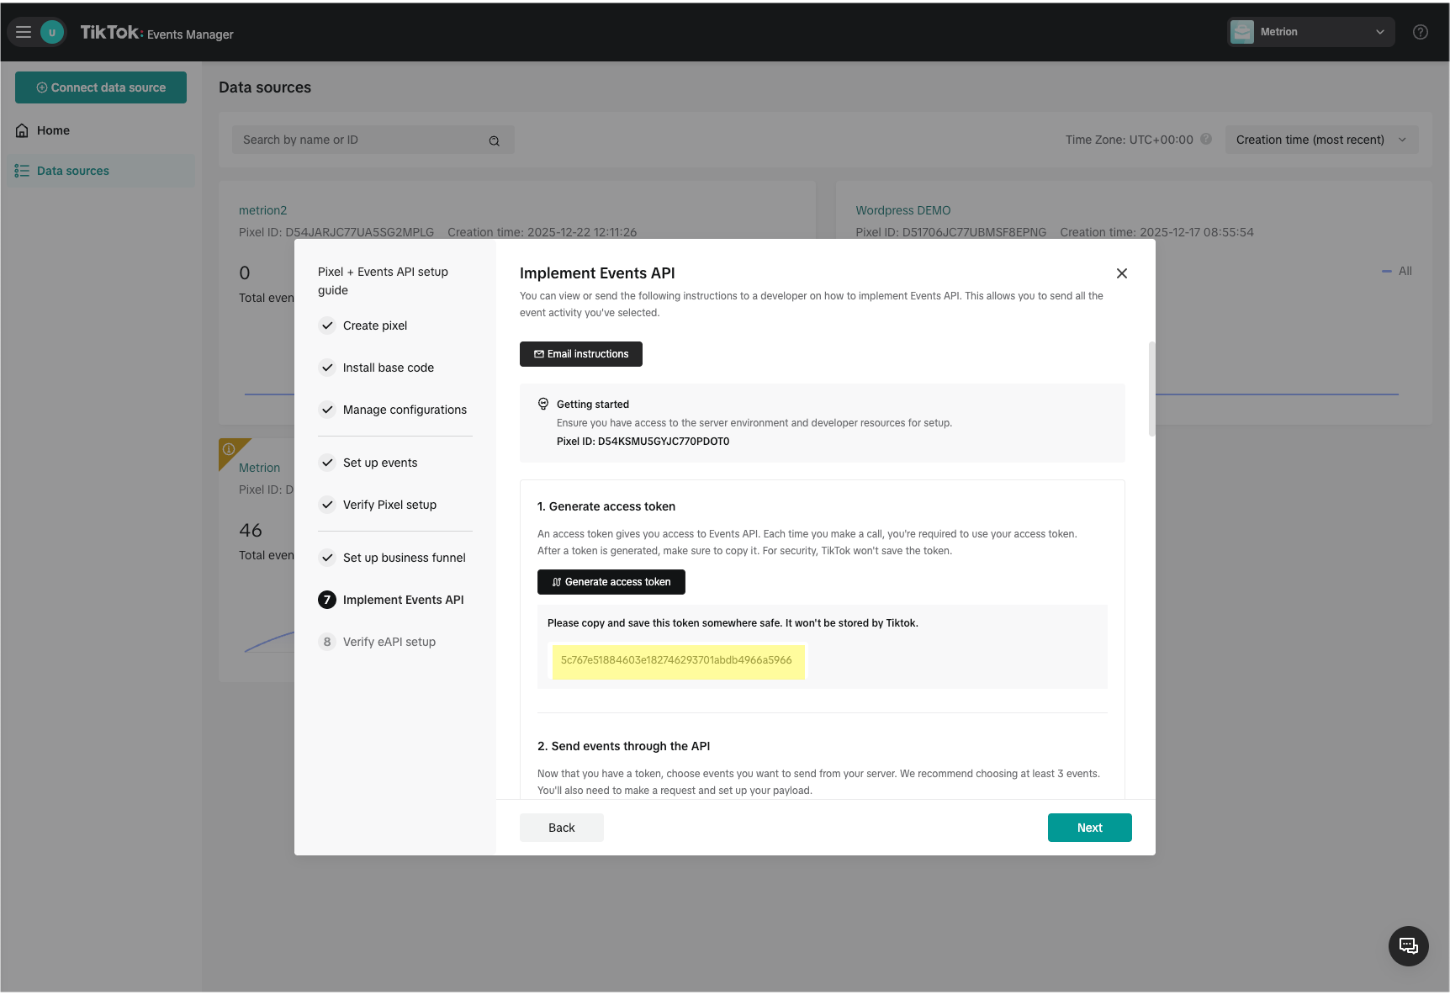Click the Search by name or ID field
The image size is (1450, 995).
point(373,140)
